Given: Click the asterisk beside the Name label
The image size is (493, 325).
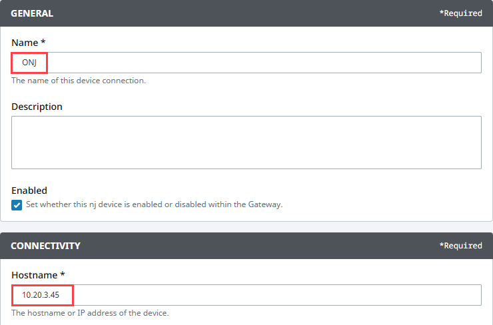Looking at the screenshot, I should click(43, 41).
